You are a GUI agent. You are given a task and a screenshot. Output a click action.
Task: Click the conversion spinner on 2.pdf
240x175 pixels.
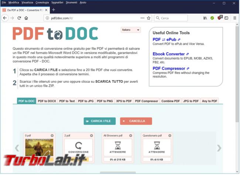pyautogui.click(x=79, y=145)
